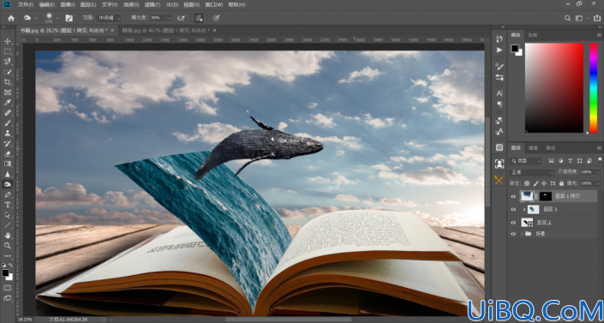
Task: Hide the 图层 1 拷贝 layer
Action: tap(513, 196)
